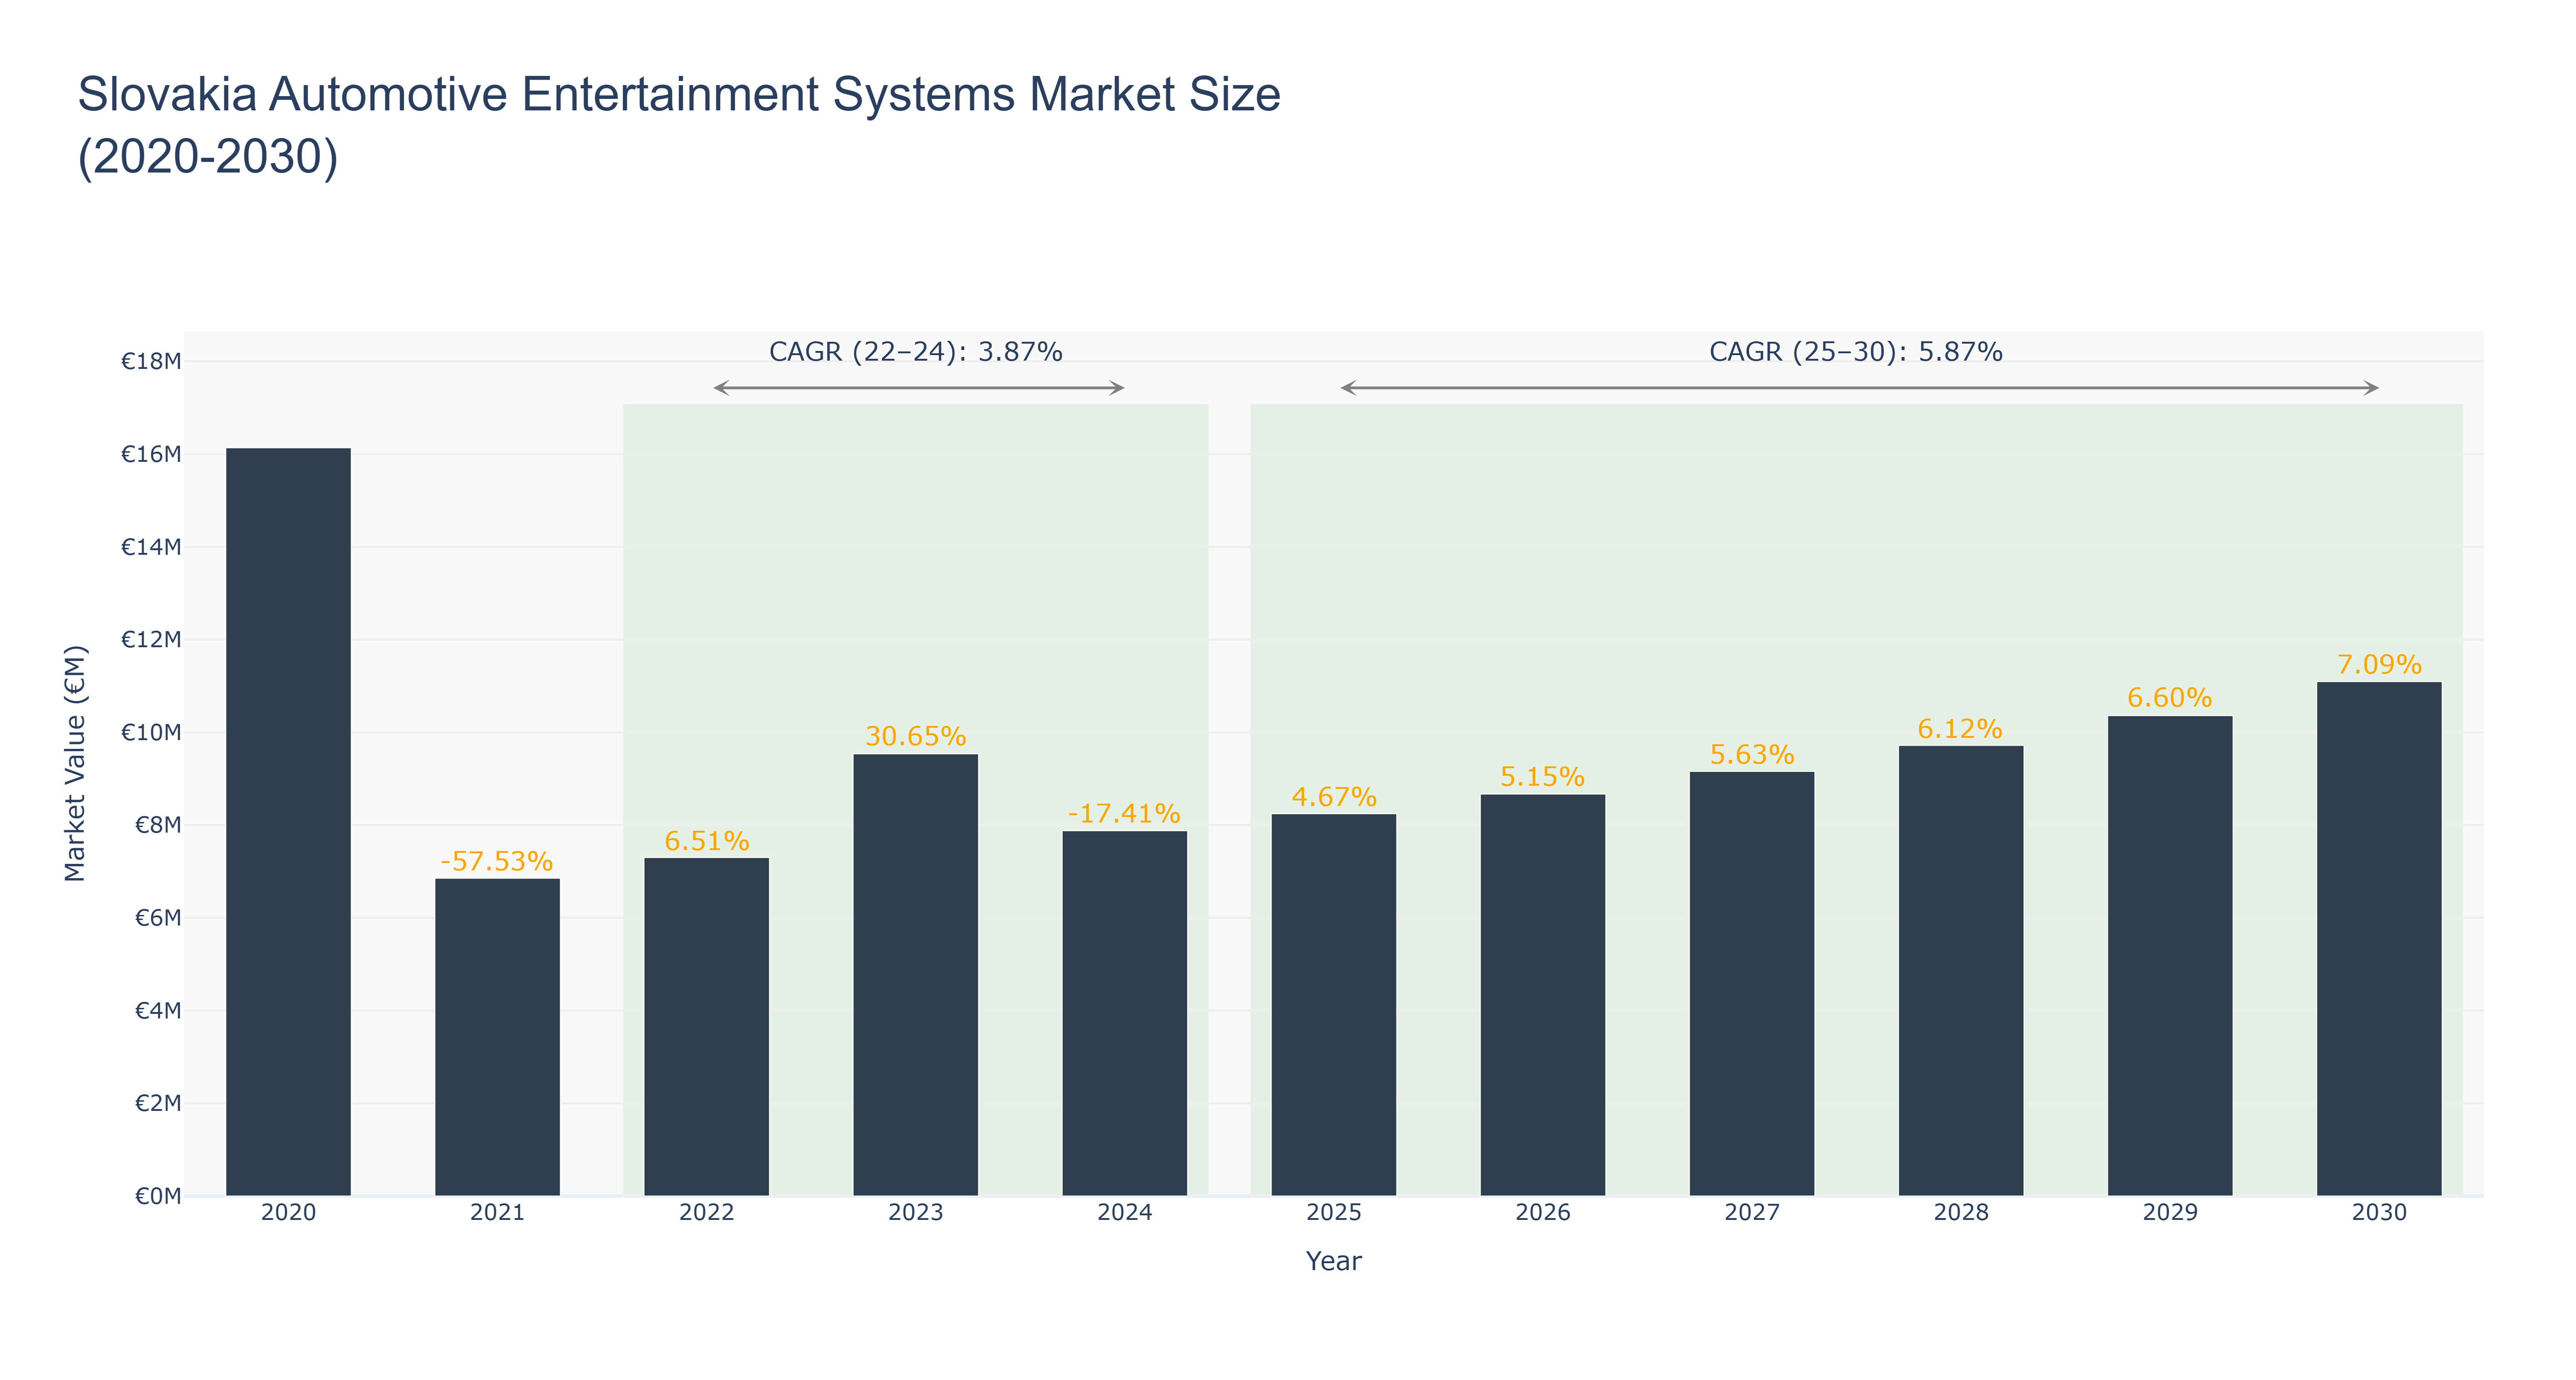This screenshot has height=1380, width=2576.
Task: Click the 2028 bar
Action: pos(1960,971)
